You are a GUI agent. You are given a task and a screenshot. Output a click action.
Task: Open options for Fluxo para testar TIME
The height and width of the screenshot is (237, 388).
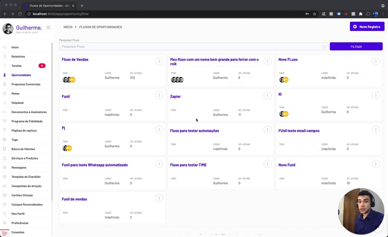pos(267,164)
